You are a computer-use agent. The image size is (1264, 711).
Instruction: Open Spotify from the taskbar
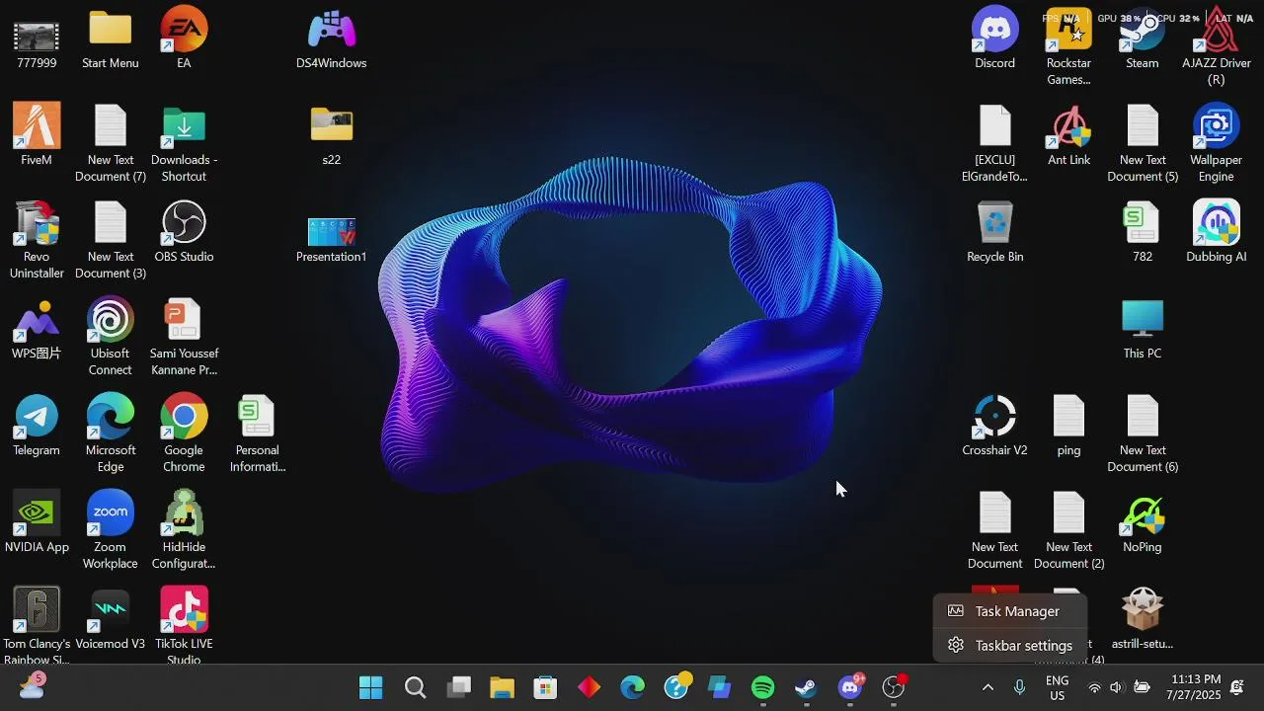pos(762,688)
